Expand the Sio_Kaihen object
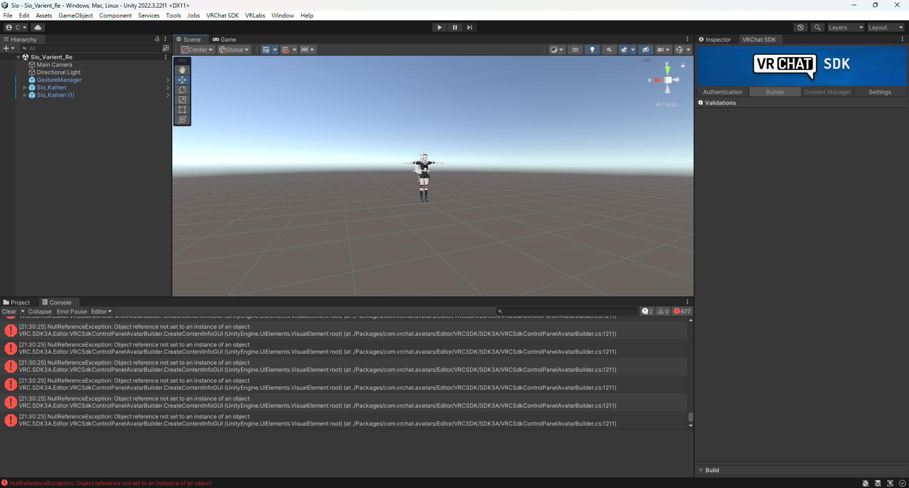 coord(25,87)
